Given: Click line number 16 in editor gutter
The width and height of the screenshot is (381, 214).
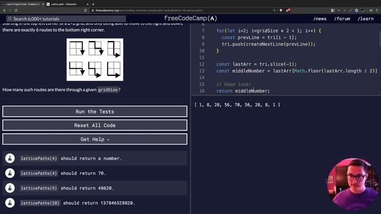Looking at the screenshot, I should 202,91.
